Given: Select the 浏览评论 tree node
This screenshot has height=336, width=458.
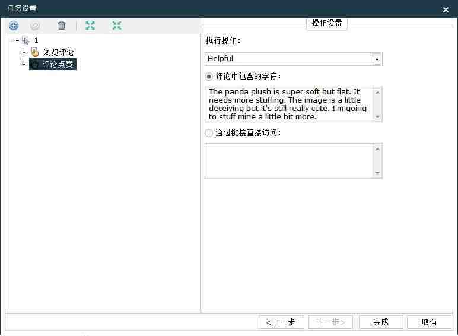Looking at the screenshot, I should click(58, 52).
